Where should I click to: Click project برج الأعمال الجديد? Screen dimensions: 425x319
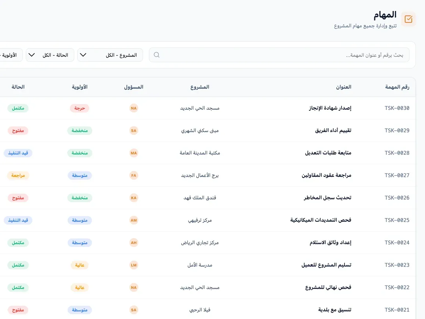(x=200, y=175)
